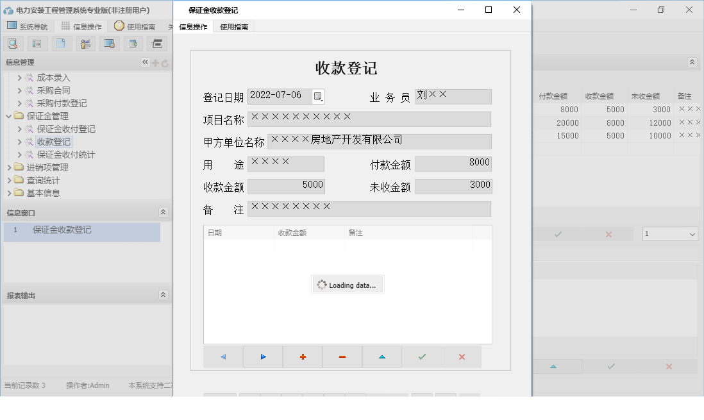This screenshot has width=704, height=420.
Task: Select 保证金收付统计 in the tree
Action: [x=65, y=155]
